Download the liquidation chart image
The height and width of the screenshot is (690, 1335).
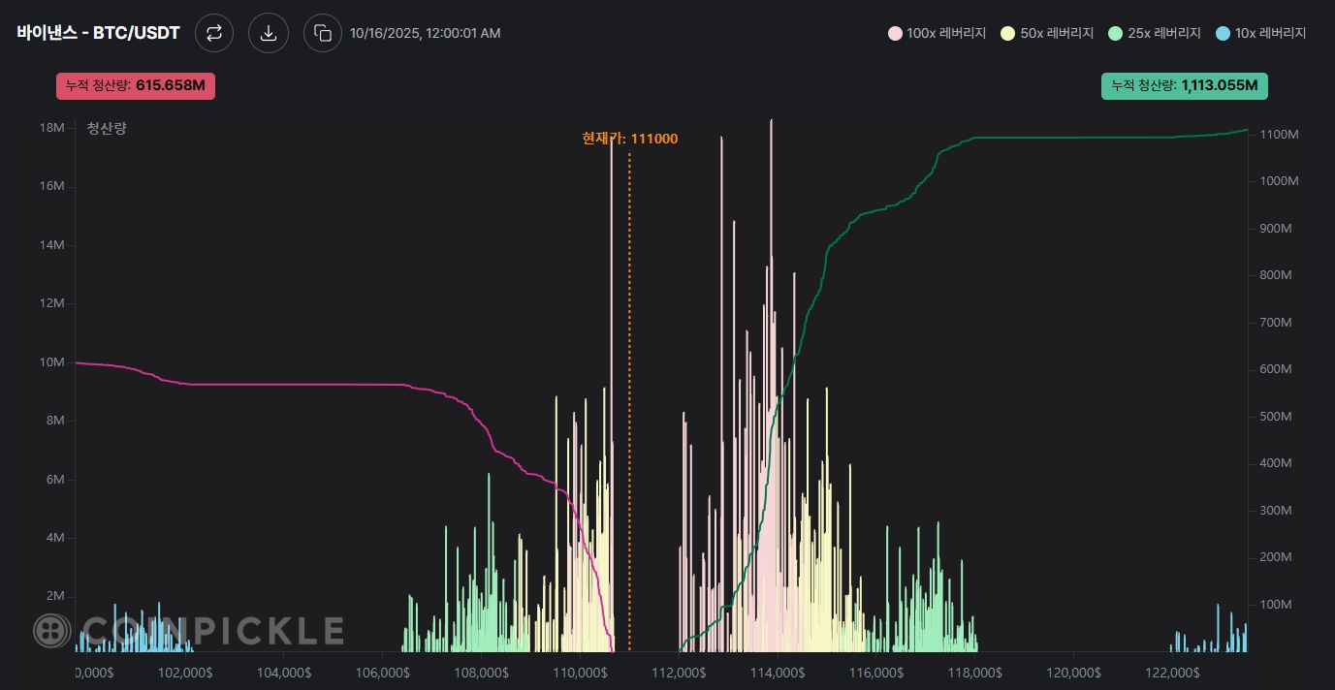269,33
